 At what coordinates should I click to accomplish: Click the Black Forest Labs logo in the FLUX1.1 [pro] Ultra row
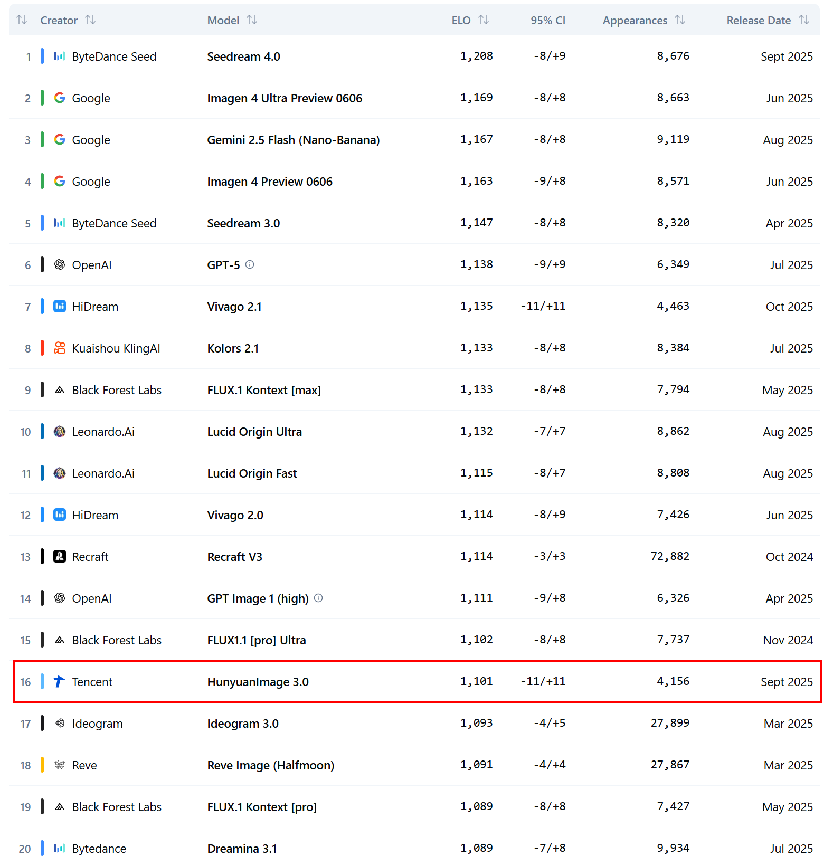click(x=60, y=640)
